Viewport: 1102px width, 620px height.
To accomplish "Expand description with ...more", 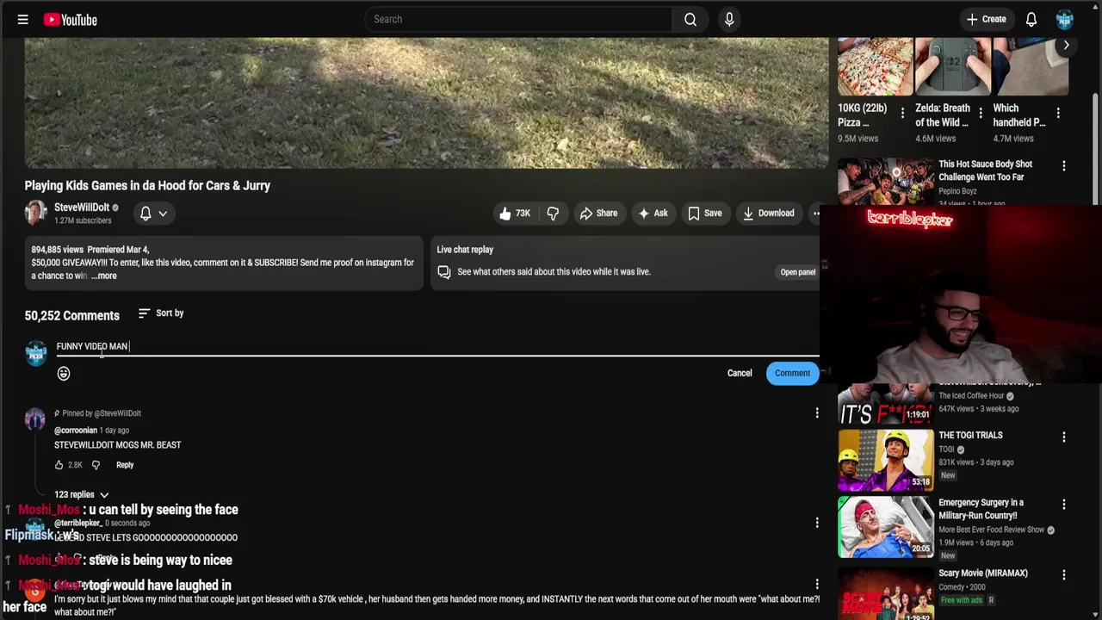I will [x=104, y=276].
